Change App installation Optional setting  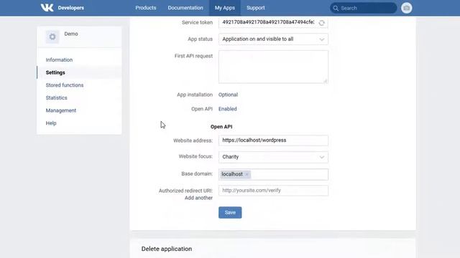(x=228, y=95)
